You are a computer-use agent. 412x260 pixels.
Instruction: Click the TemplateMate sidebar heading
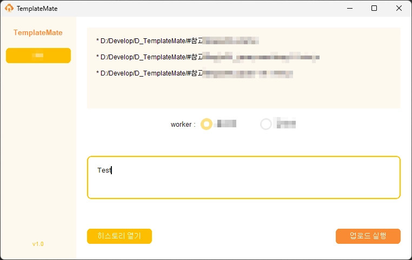pyautogui.click(x=38, y=32)
